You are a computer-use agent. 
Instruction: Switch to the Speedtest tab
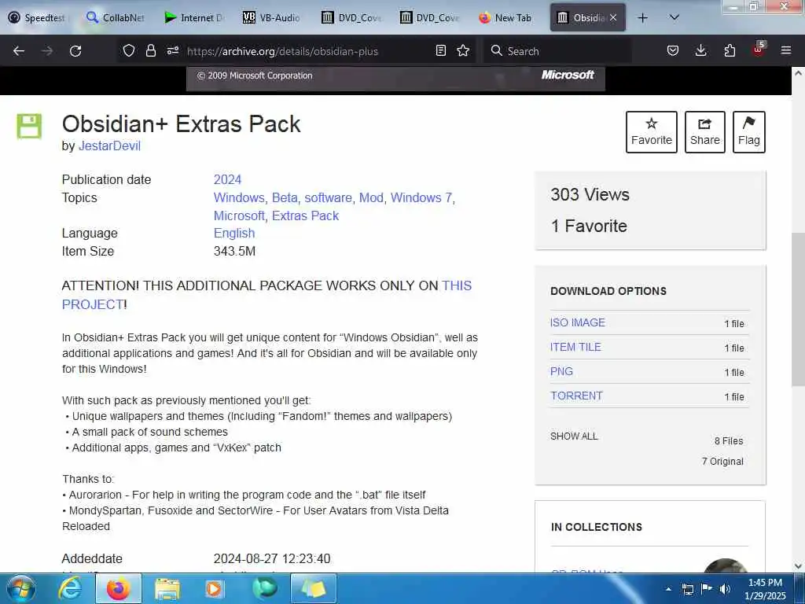coord(39,17)
